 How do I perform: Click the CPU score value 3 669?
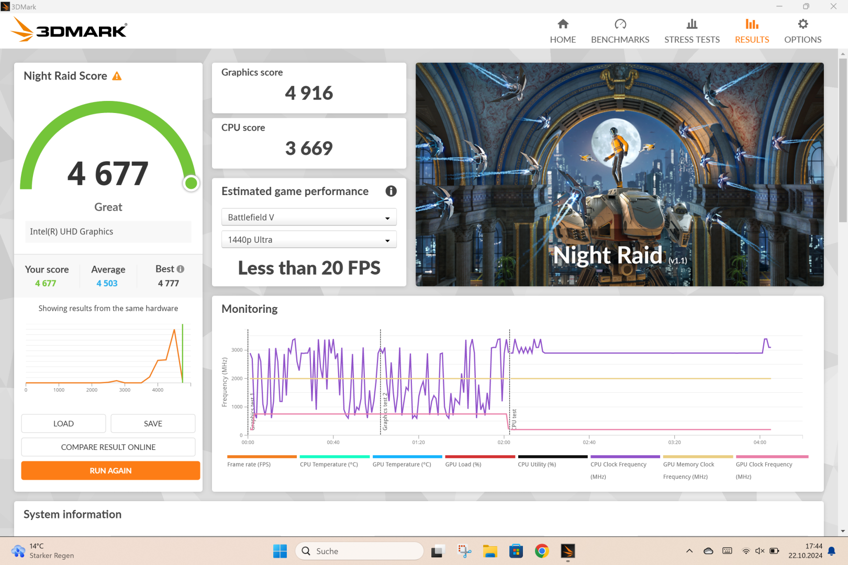(x=309, y=149)
